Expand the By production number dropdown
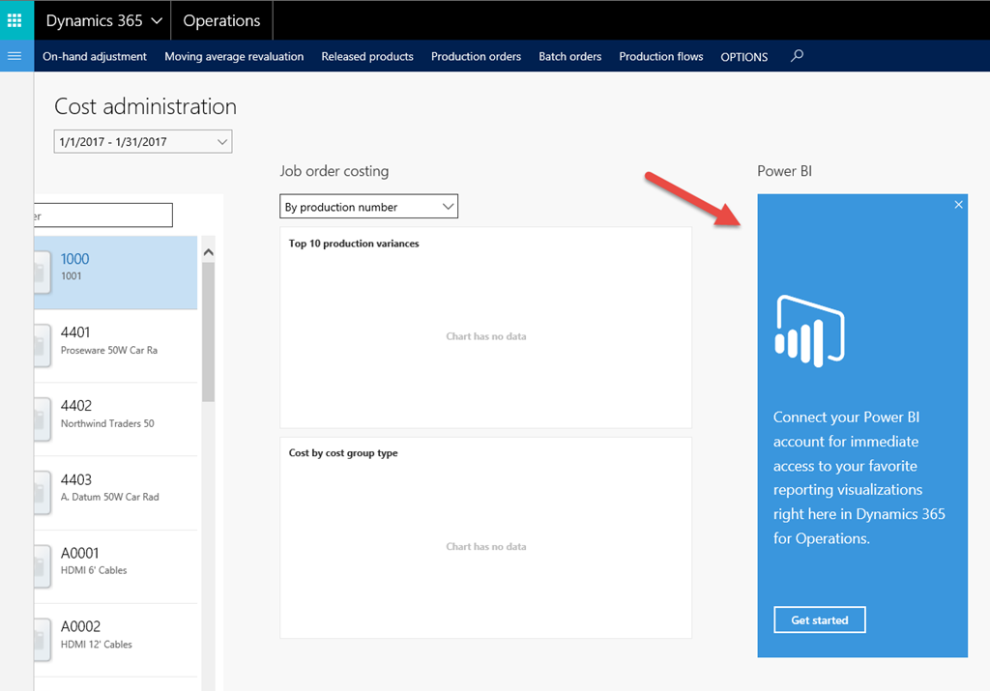Screen dimensions: 990x691 pos(368,207)
